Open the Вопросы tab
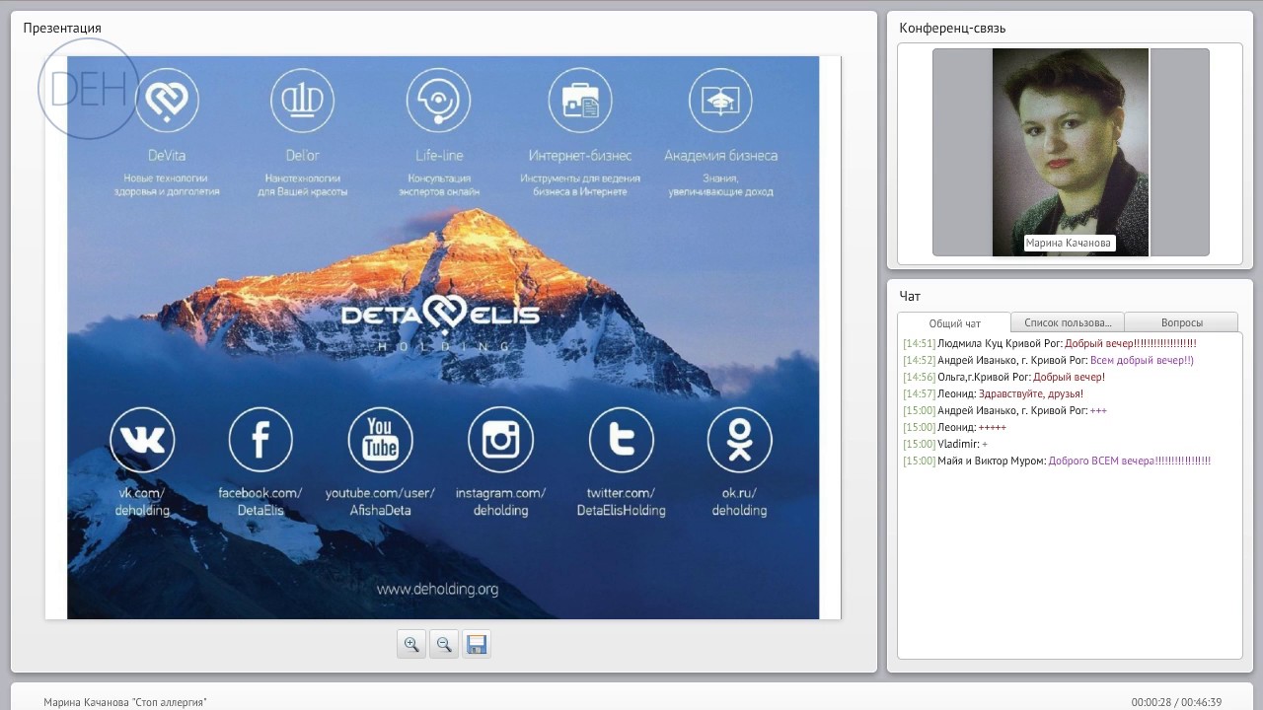 point(1181,322)
